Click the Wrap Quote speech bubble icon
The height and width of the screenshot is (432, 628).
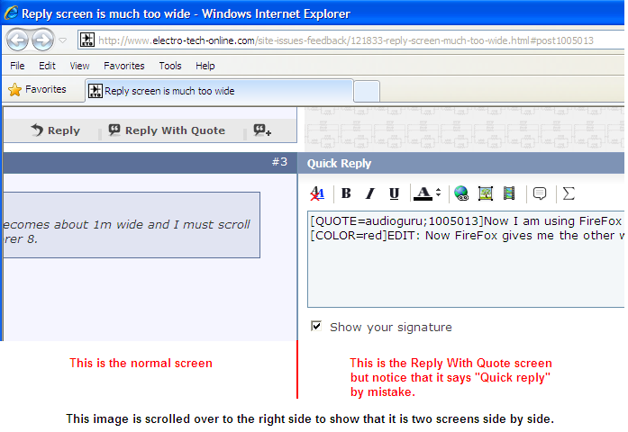pos(540,193)
